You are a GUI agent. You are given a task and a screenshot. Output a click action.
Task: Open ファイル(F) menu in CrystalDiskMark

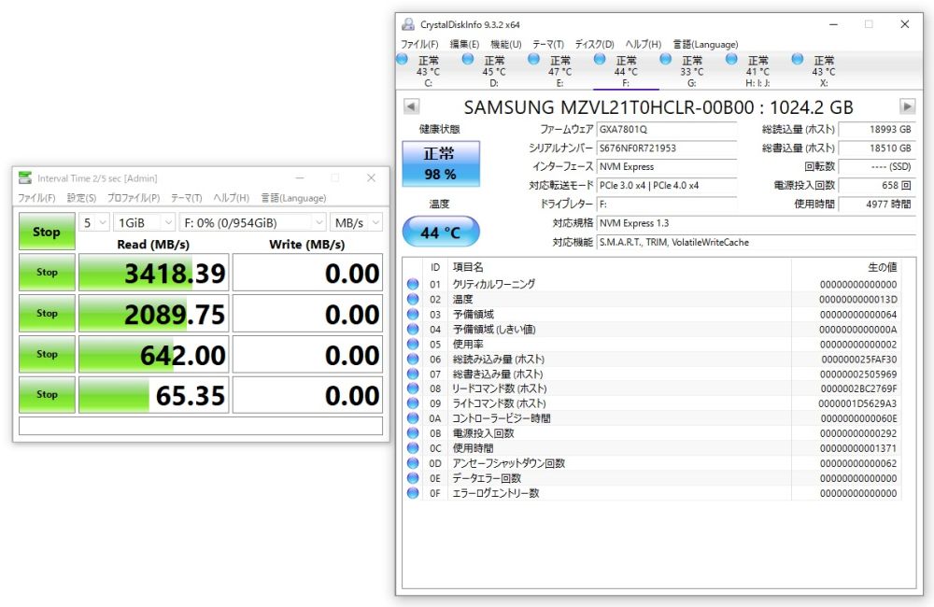click(36, 198)
